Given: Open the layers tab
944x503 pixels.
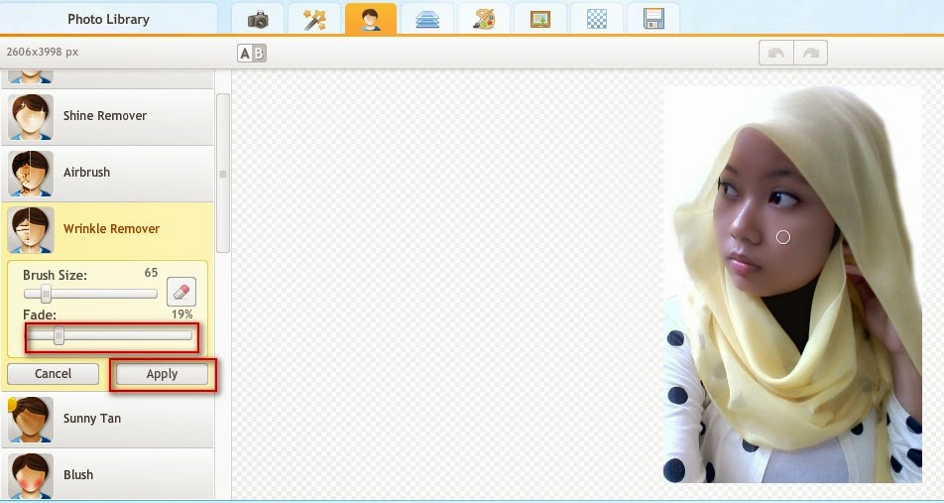Looking at the screenshot, I should tap(426, 19).
